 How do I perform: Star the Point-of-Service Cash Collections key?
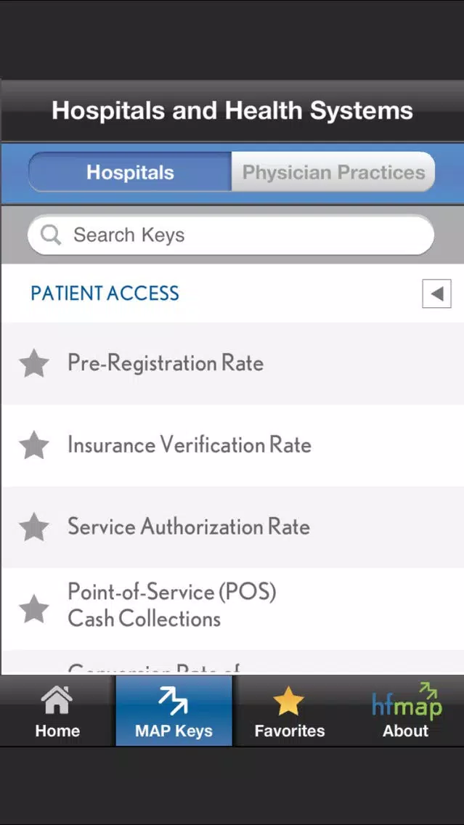(34, 609)
